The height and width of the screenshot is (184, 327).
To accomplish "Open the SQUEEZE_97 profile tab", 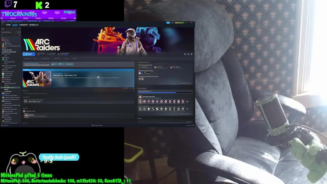I will [x=34, y=25].
